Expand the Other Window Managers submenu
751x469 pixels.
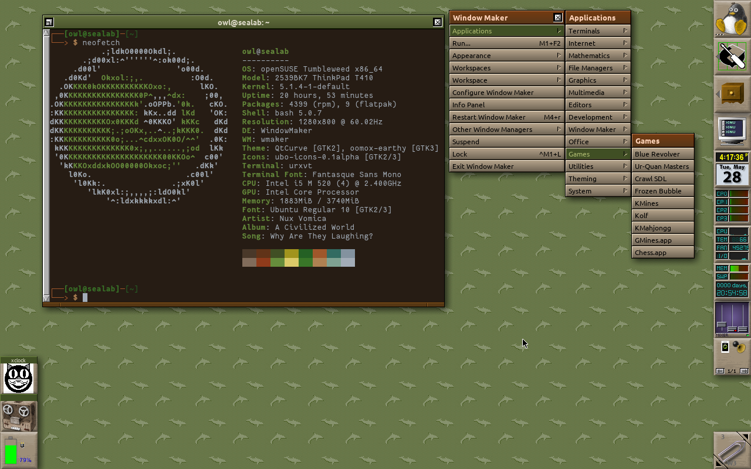click(507, 129)
